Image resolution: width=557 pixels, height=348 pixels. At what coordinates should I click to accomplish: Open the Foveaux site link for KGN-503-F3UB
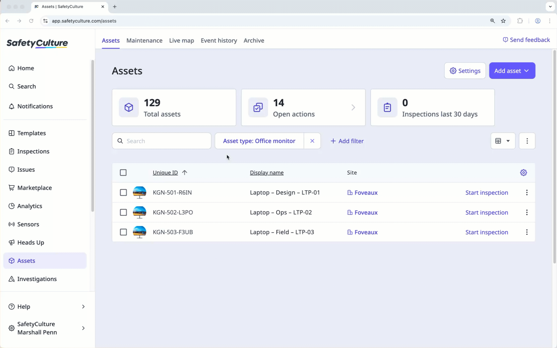362,232
